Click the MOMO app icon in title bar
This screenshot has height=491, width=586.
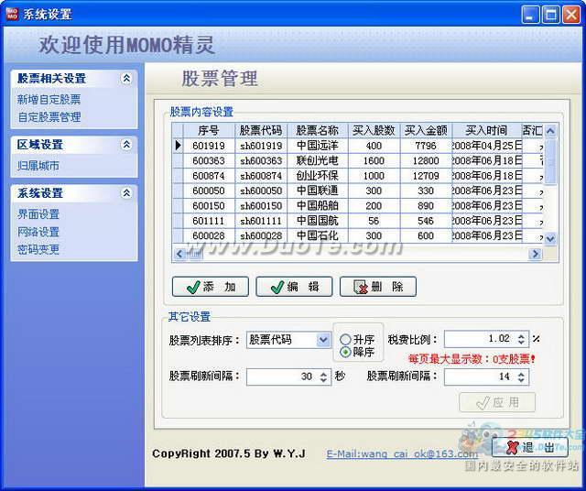pos(12,14)
